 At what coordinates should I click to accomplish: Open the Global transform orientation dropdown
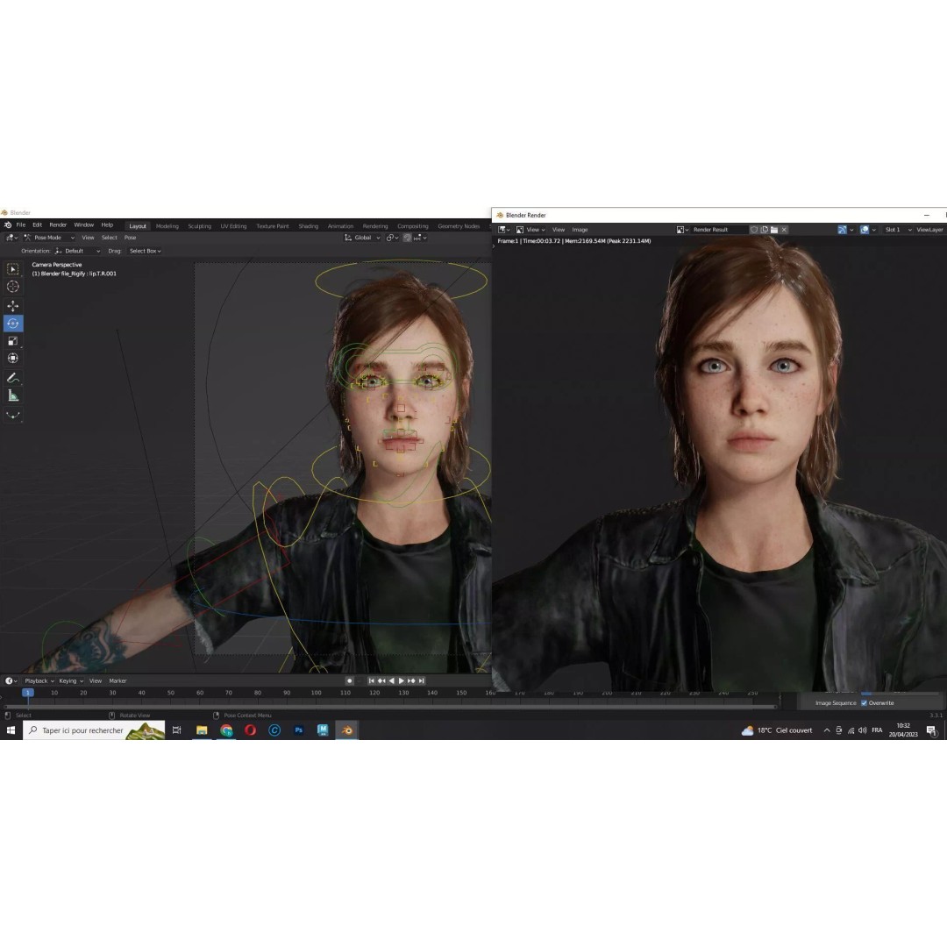click(362, 238)
